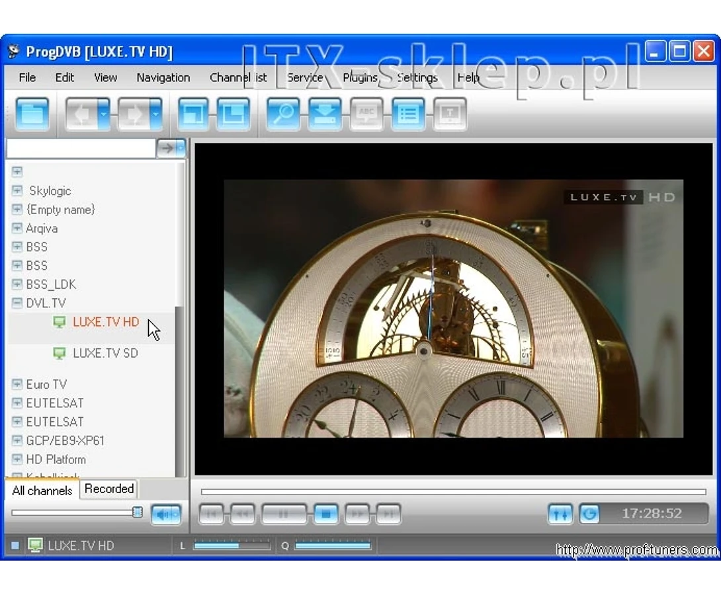This screenshot has width=721, height=595.
Task: Switch to the Recorded tab
Action: 109,489
